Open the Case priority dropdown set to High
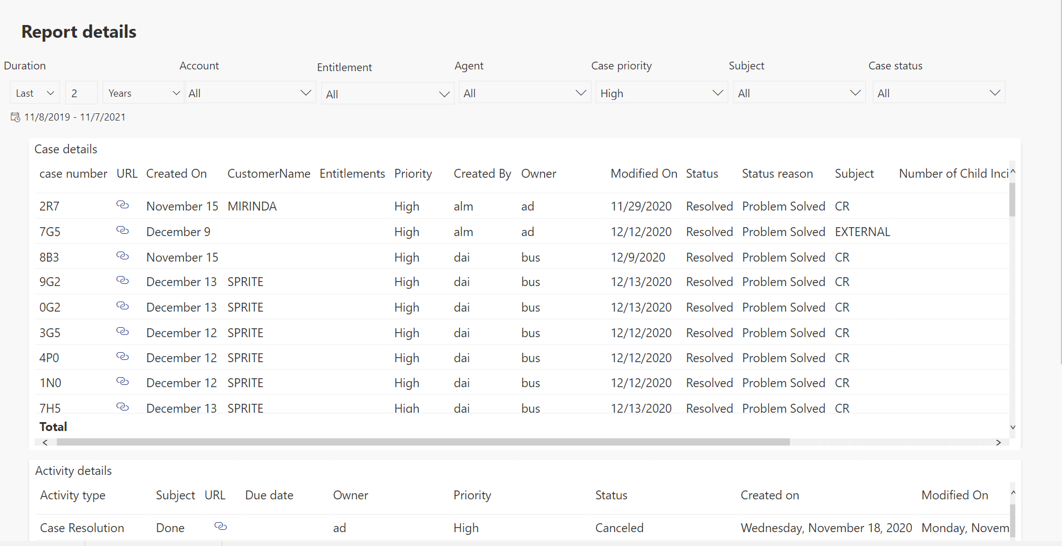Image resolution: width=1062 pixels, height=546 pixels. [661, 93]
